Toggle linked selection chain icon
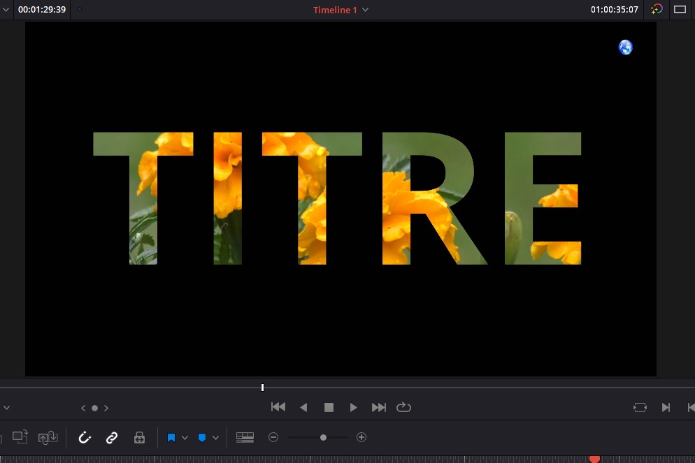 pyautogui.click(x=112, y=438)
